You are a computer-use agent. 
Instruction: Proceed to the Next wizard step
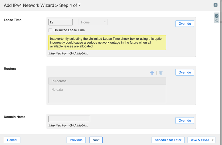point(96,140)
